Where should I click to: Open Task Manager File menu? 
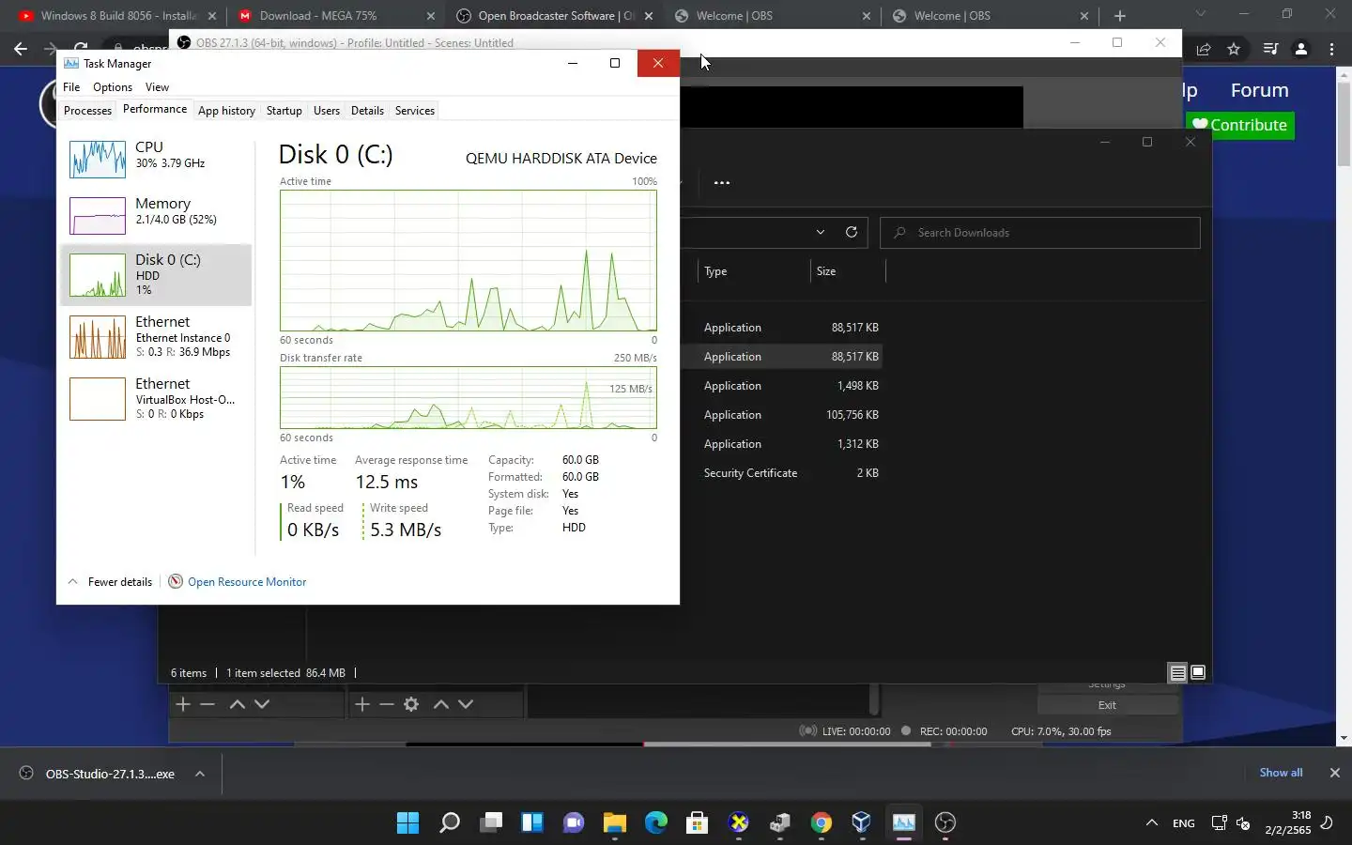(x=71, y=87)
